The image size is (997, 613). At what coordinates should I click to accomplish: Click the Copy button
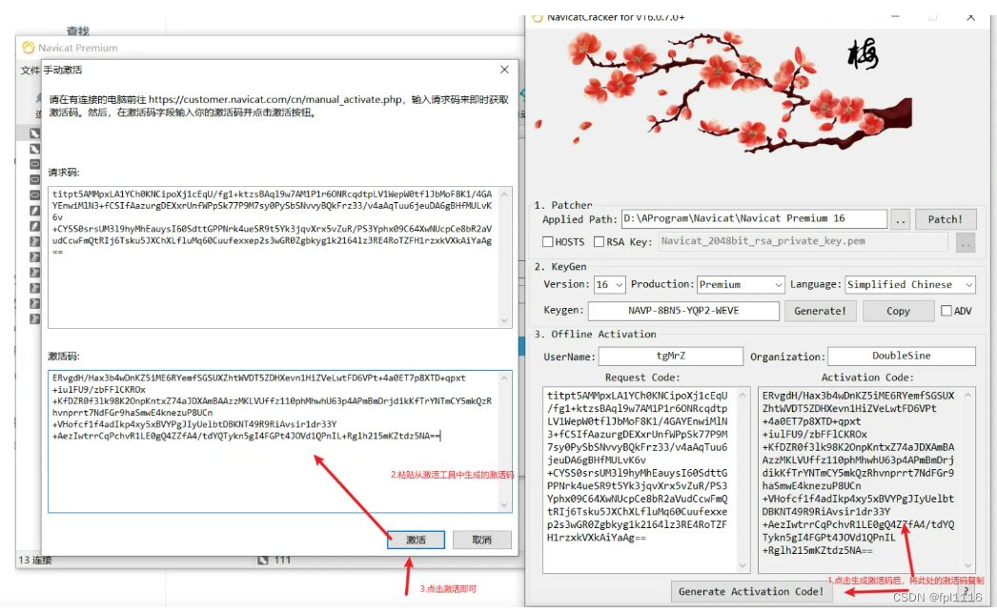pyautogui.click(x=899, y=311)
